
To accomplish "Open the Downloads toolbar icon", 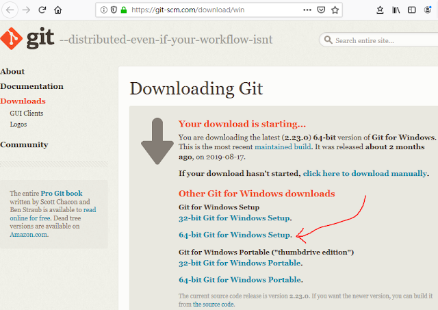I will [x=380, y=10].
